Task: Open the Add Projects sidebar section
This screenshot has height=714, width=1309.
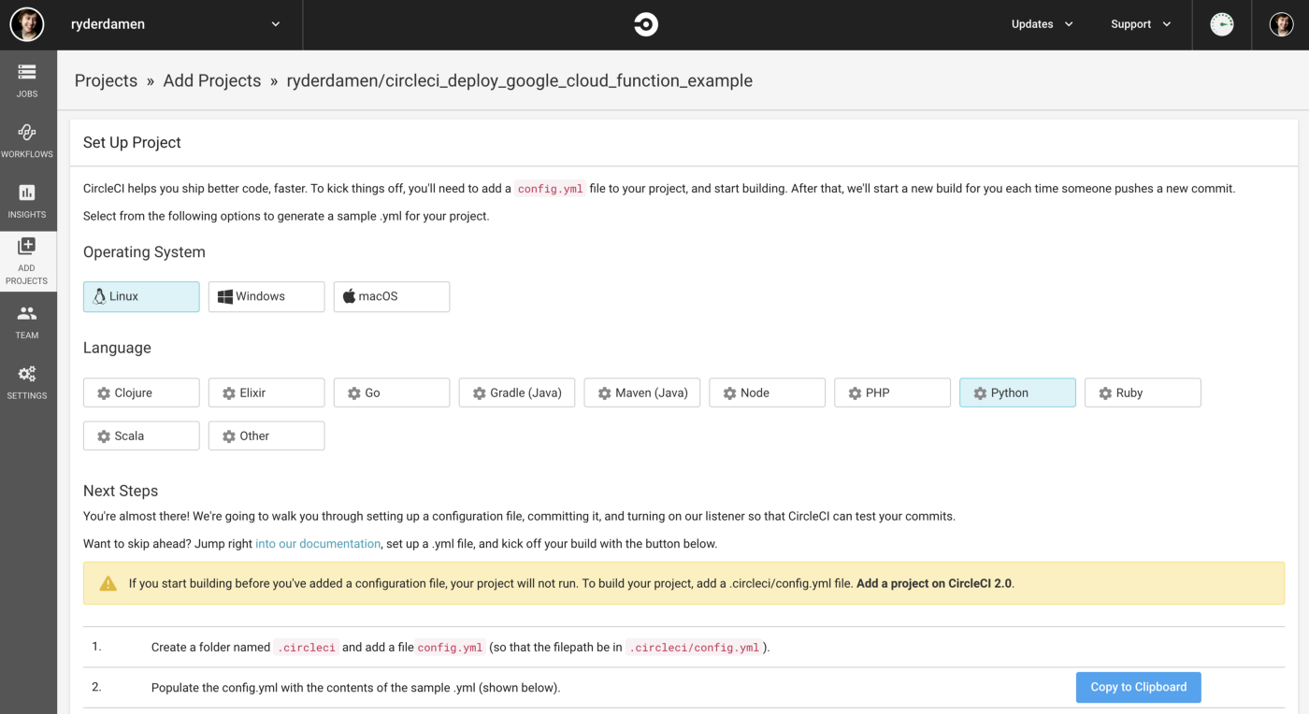Action: (x=27, y=261)
